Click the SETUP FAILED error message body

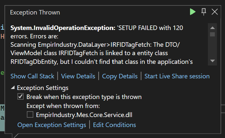pos(102,45)
